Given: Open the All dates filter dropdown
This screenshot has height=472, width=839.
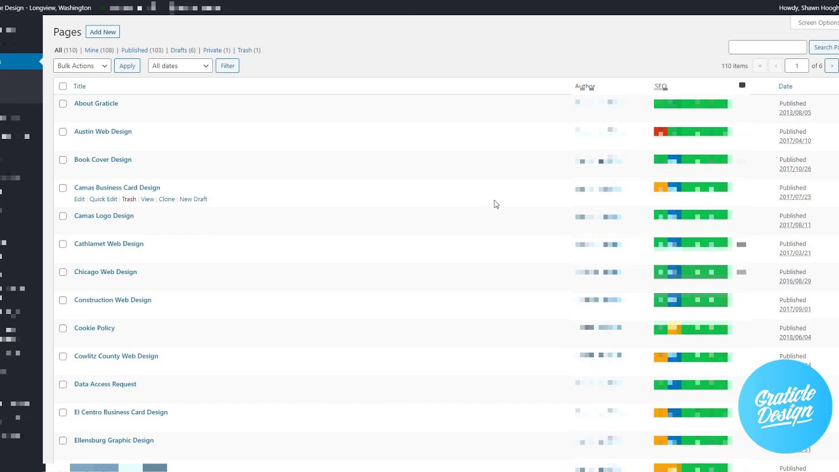Looking at the screenshot, I should coord(180,66).
